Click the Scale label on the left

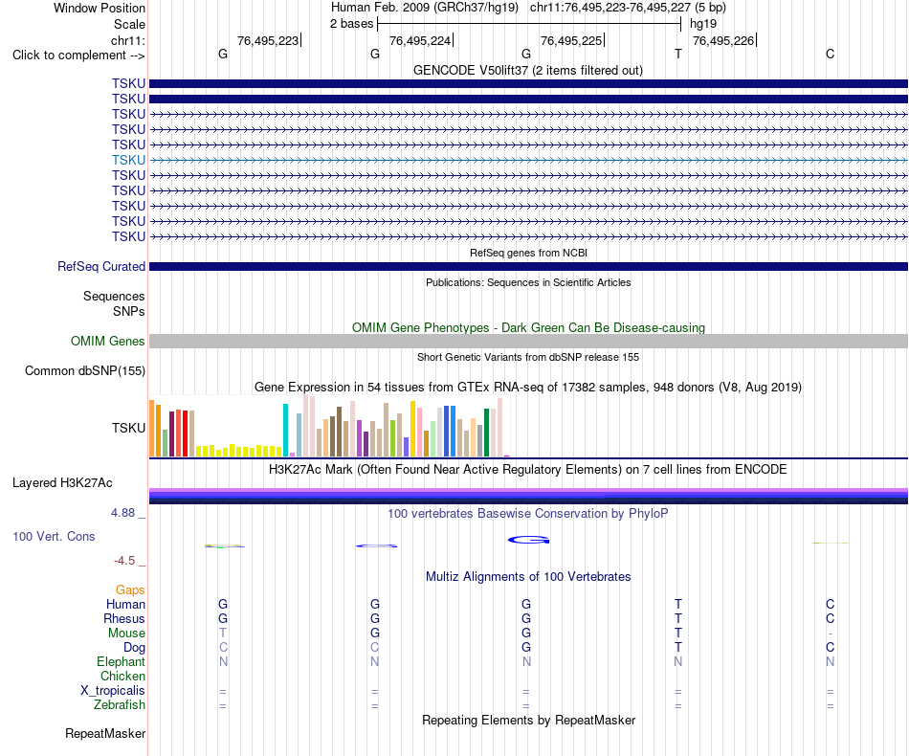click(x=129, y=24)
